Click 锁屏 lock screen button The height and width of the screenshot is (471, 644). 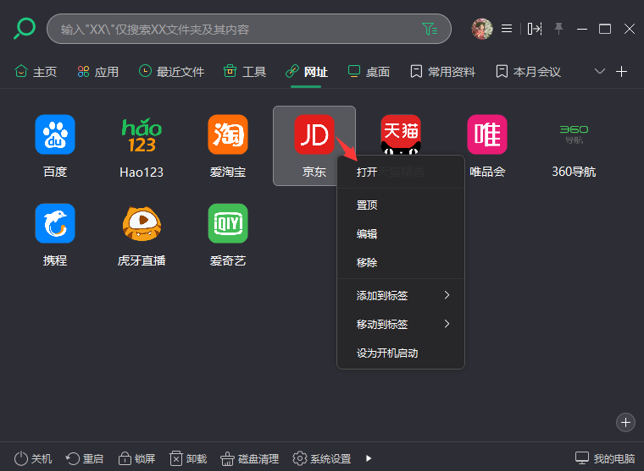136,458
